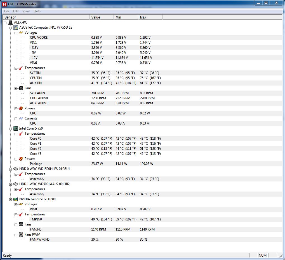Click Powers icon under Intel Core i5 750
The width and height of the screenshot is (285, 260).
coord(21,159)
